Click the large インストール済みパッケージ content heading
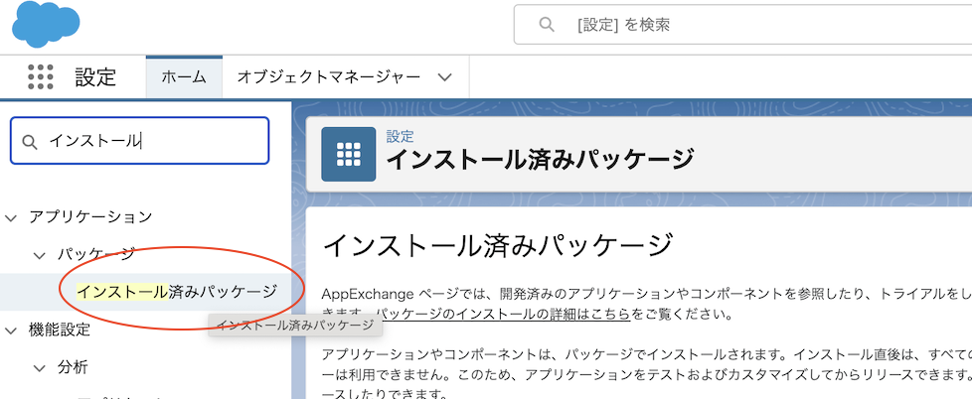Viewport: 972px width, 399px height. pyautogui.click(x=498, y=245)
